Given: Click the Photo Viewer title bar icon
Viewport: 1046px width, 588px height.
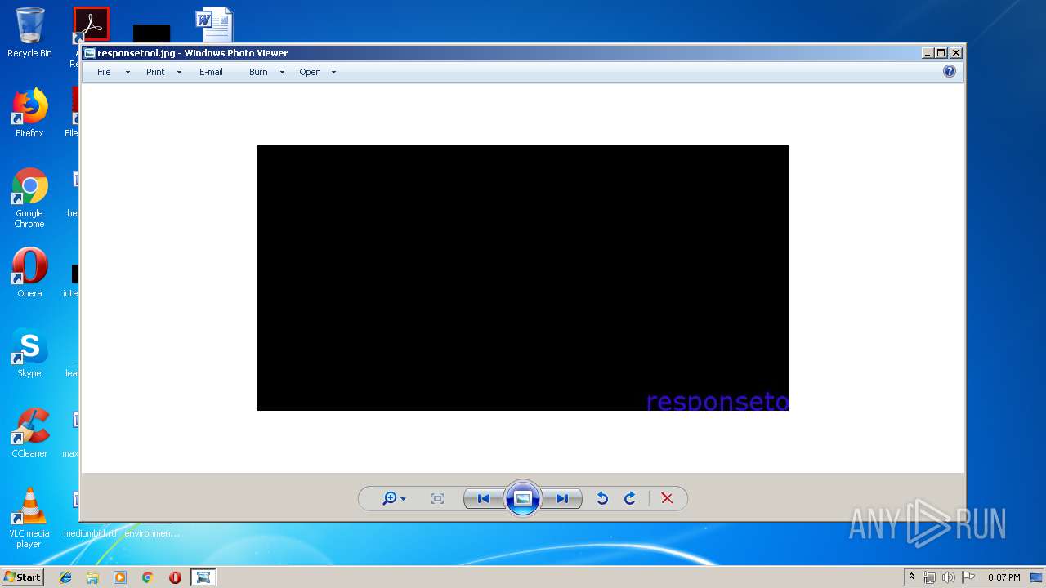Looking at the screenshot, I should pyautogui.click(x=90, y=53).
